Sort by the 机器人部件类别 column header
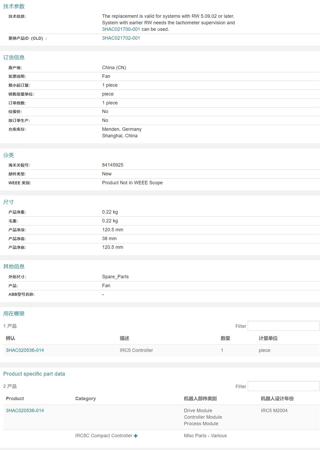Viewport: 320px width, 450px height. click(x=200, y=399)
